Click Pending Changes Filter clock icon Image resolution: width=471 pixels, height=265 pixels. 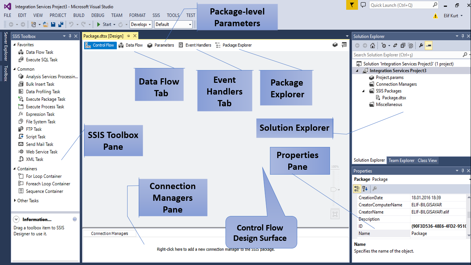pos(384,46)
